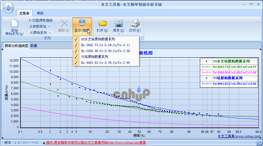This screenshot has height=146, width=263.
Task: Click the Delete (删除) X icon
Action: [64, 23]
